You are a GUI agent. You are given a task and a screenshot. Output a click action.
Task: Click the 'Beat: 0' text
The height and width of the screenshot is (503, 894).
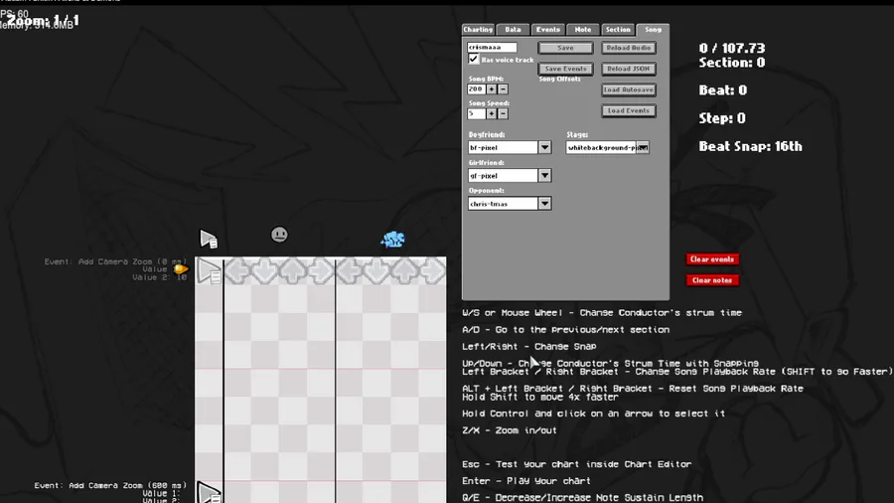(x=723, y=90)
